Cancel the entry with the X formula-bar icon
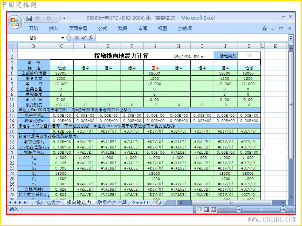This screenshot has height=226, width=302. click(77, 38)
